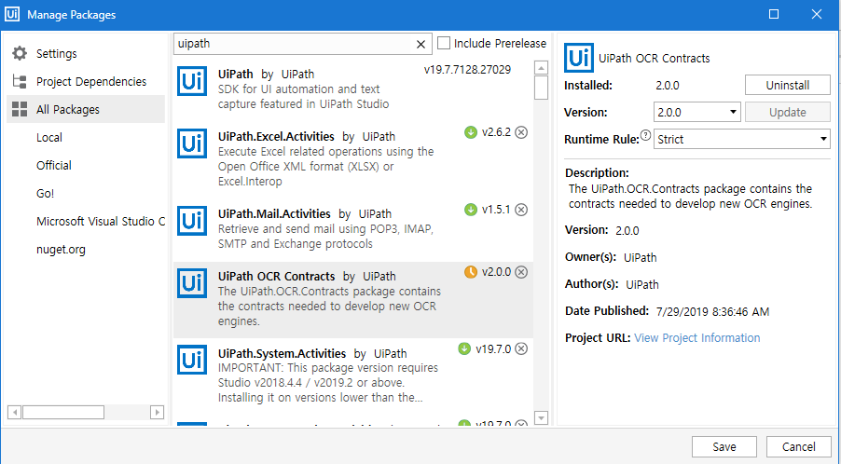Select the UiPath.Excel.Activities package title
The width and height of the screenshot is (841, 464).
pyautogui.click(x=276, y=137)
